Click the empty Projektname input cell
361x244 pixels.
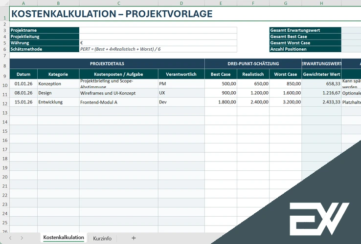tap(158, 30)
